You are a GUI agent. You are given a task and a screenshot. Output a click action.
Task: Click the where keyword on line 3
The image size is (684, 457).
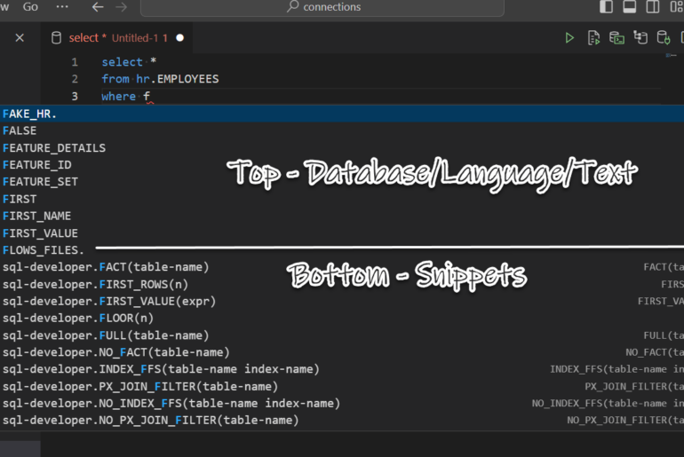(x=118, y=96)
